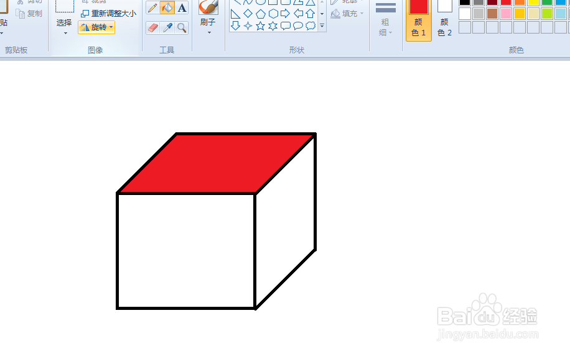Screen dimensions: 570x354
Task: Pick the left arrow shape
Action: pyautogui.click(x=298, y=14)
